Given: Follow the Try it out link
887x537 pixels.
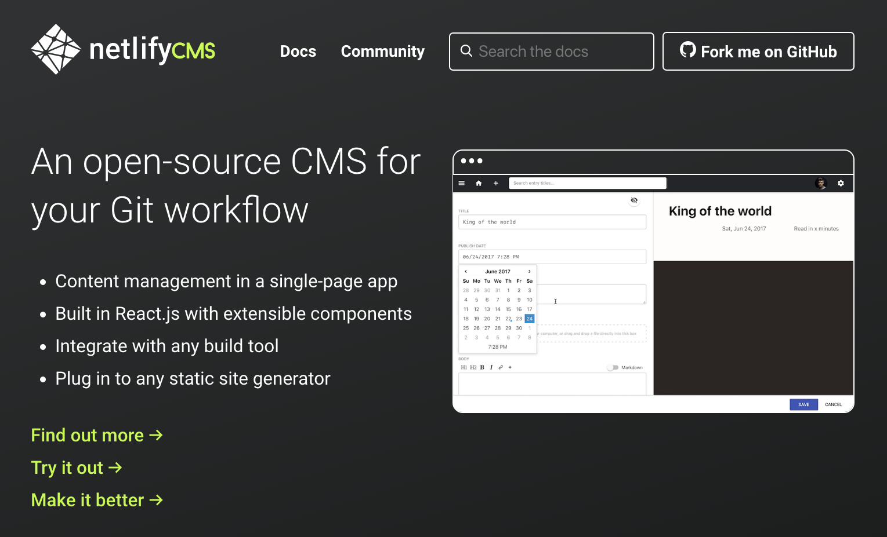Looking at the screenshot, I should (x=77, y=467).
